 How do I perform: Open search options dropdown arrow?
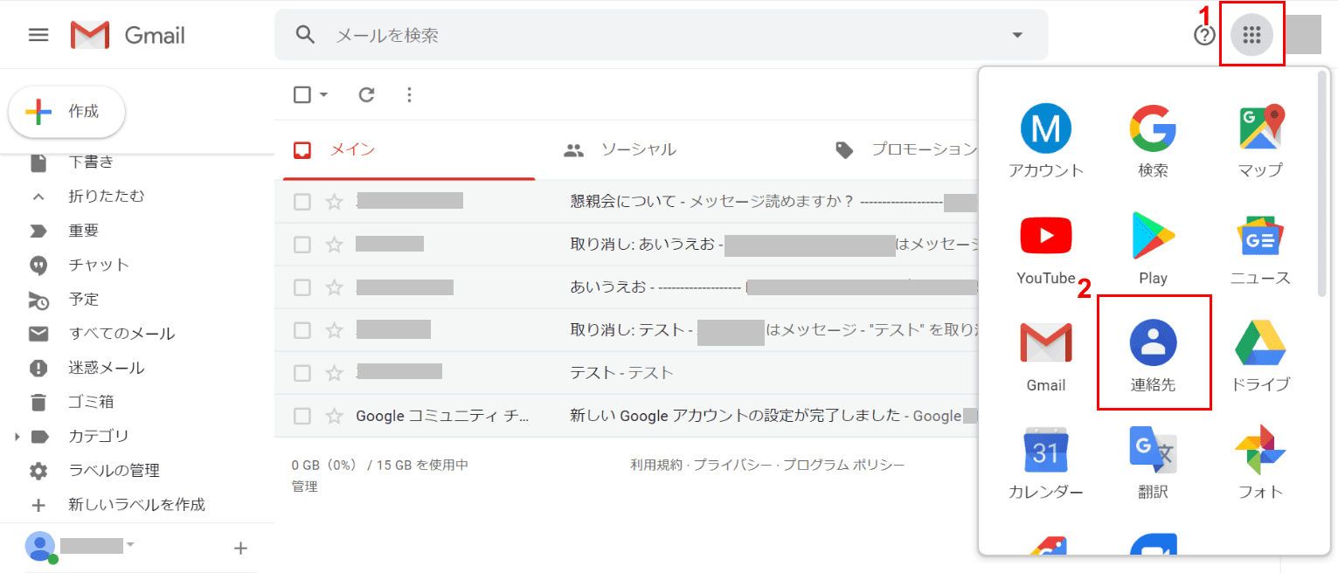[1016, 35]
